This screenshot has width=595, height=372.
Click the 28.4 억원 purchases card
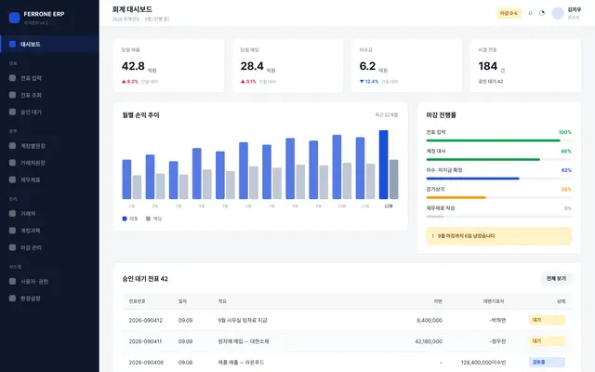287,66
